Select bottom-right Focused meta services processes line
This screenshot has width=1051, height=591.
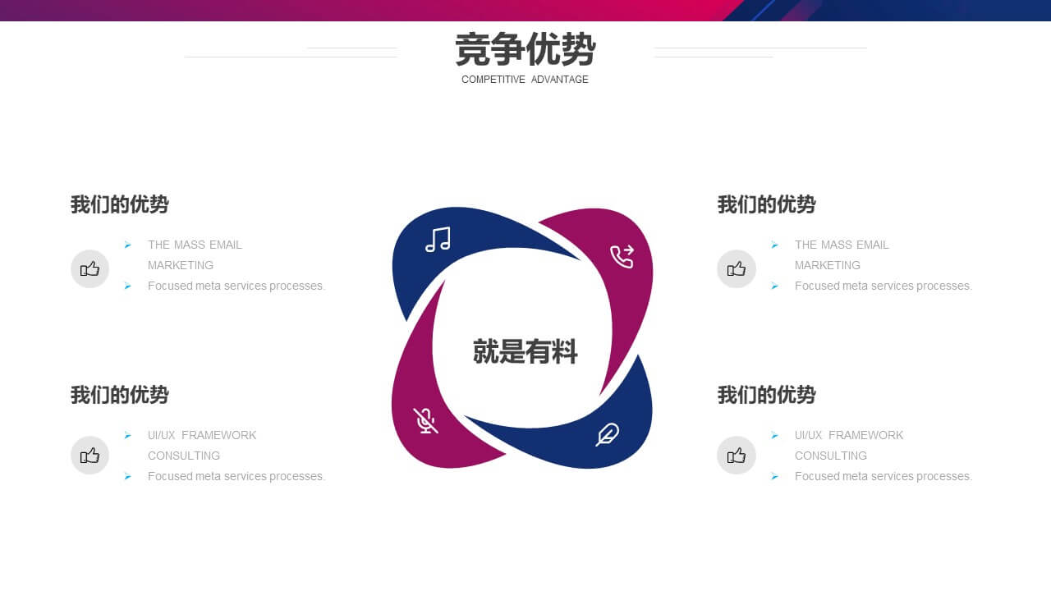pyautogui.click(x=883, y=476)
